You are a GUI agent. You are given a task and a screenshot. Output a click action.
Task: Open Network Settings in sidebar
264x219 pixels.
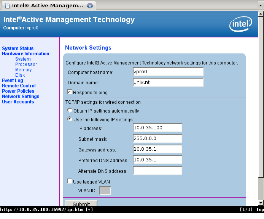[21, 97]
